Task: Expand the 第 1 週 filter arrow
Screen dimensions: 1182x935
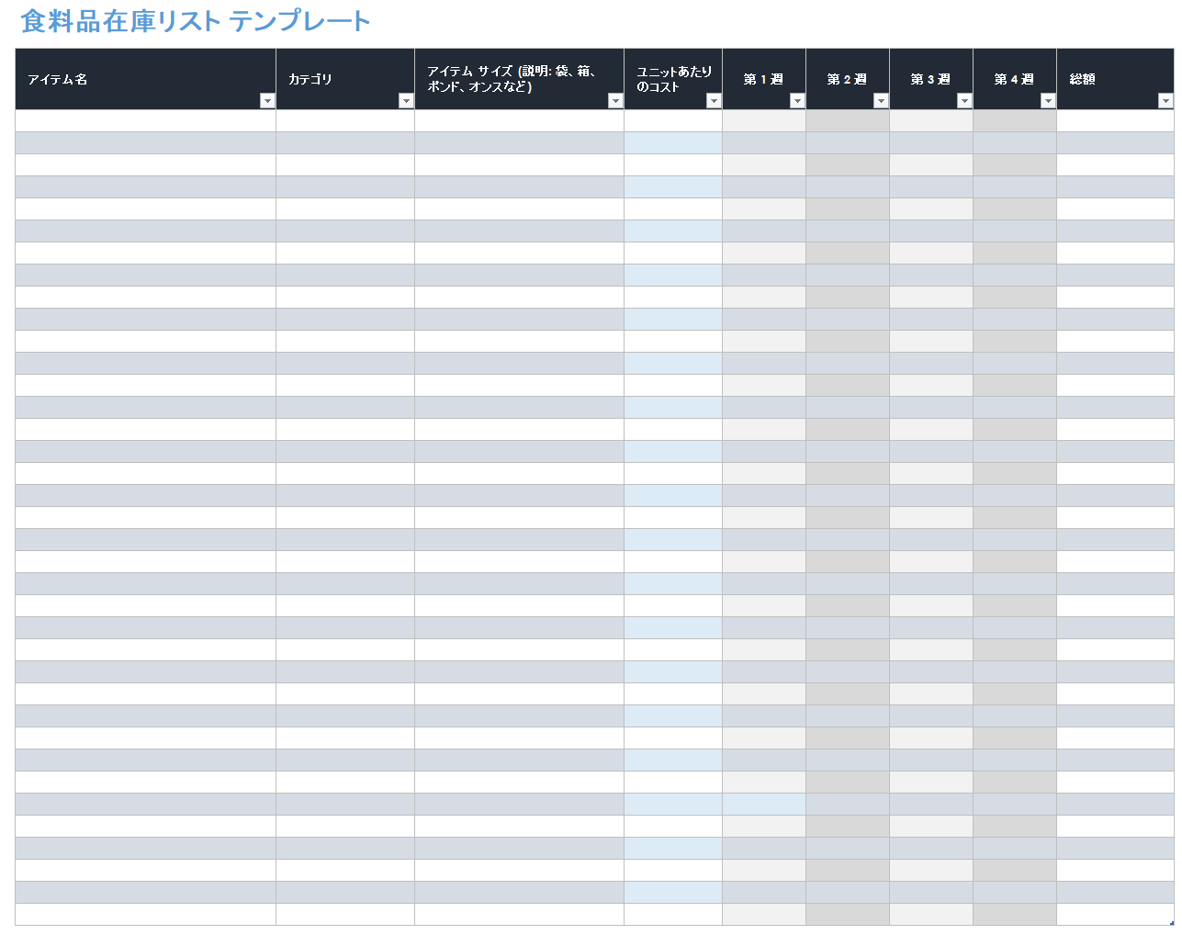Action: point(797,101)
